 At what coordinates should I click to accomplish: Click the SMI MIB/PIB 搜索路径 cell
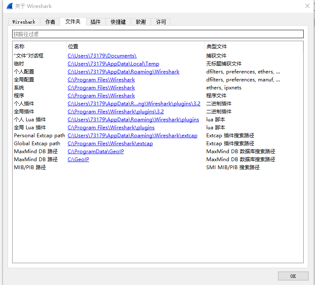click(x=233, y=167)
